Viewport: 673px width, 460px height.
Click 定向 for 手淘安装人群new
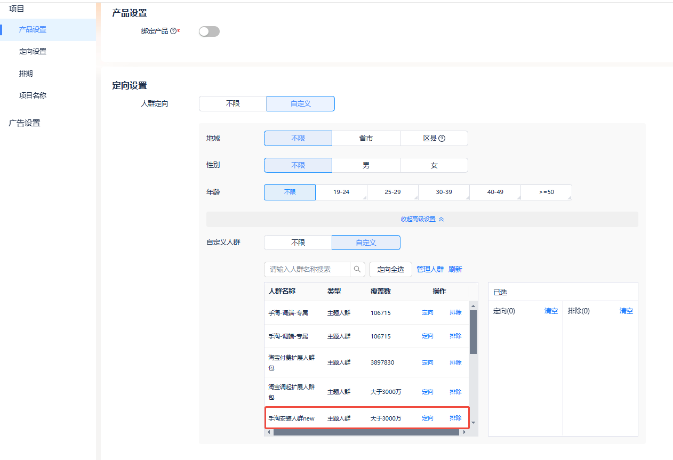coord(428,418)
